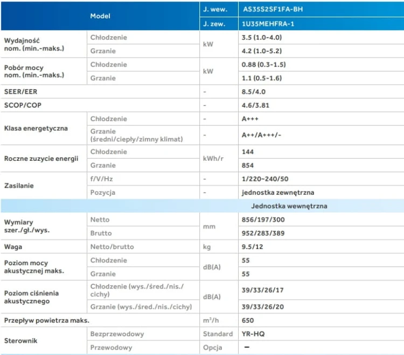Click 'Poziom mocy akustycznej maks.' label

tap(34, 267)
